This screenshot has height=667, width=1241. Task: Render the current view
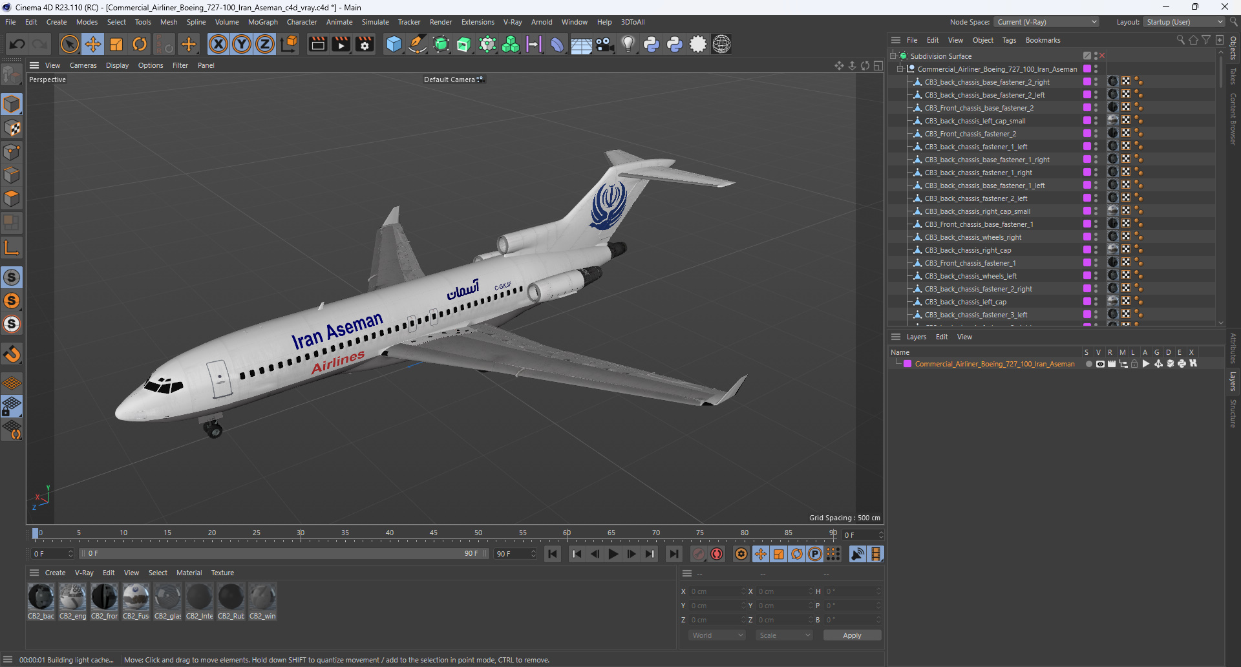tap(318, 44)
